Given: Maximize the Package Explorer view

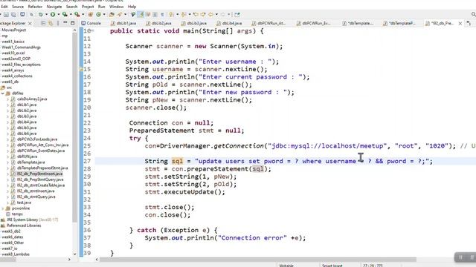Looking at the screenshot, I should point(73,23).
